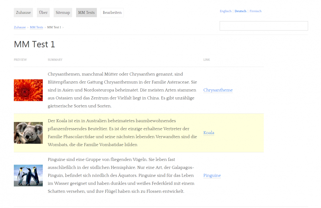Click the MM Test 1 breadcrumb entry
The height and width of the screenshot is (208, 321).
tap(54, 27)
